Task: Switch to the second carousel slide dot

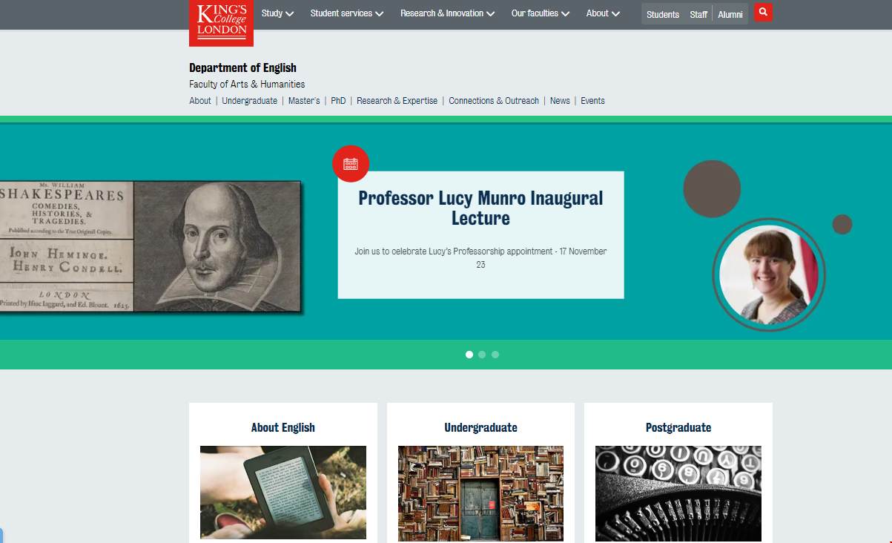Action: tap(482, 355)
